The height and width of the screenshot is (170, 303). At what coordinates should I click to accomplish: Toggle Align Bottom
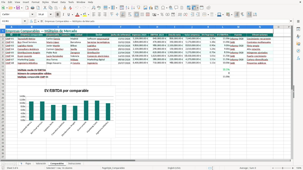point(123,15)
